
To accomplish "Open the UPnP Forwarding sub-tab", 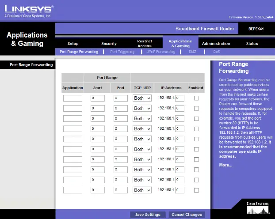I will [161, 52].
